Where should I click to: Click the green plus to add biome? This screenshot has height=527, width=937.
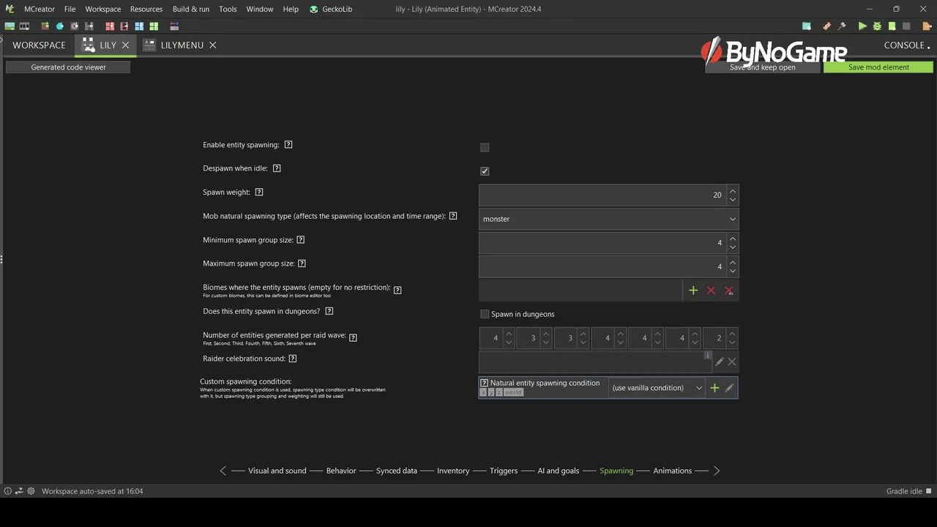(693, 291)
